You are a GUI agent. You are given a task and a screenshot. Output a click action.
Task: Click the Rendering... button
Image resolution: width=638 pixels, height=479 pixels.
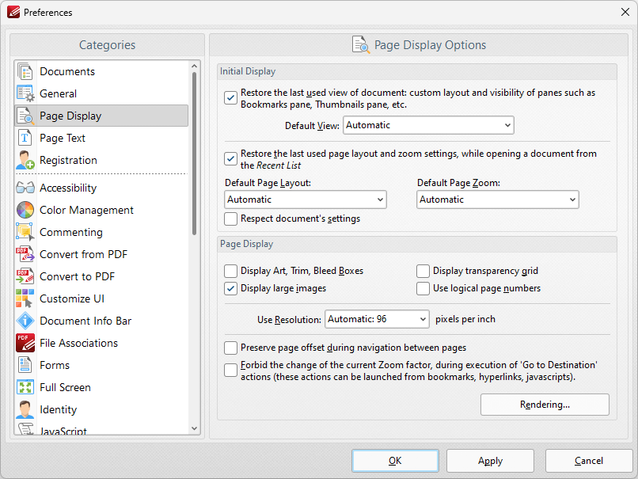[x=545, y=405]
